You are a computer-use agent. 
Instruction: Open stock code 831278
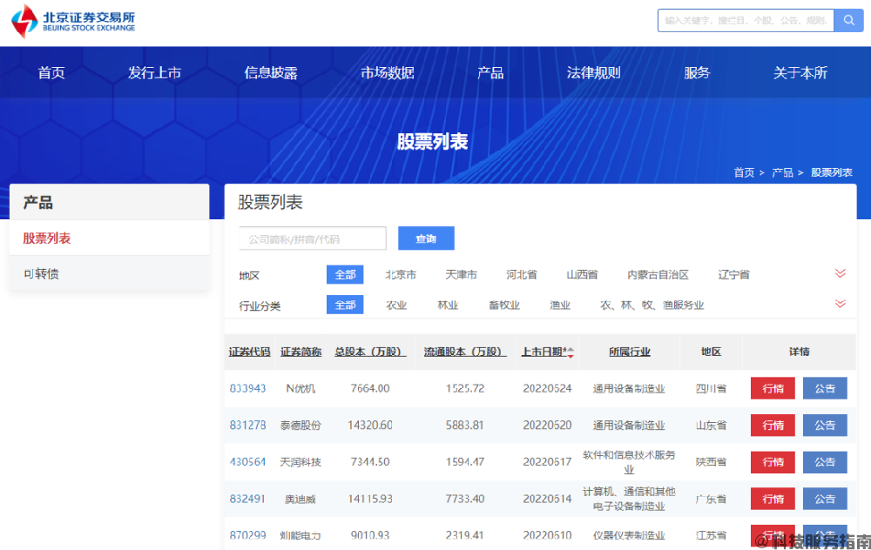[x=247, y=426]
